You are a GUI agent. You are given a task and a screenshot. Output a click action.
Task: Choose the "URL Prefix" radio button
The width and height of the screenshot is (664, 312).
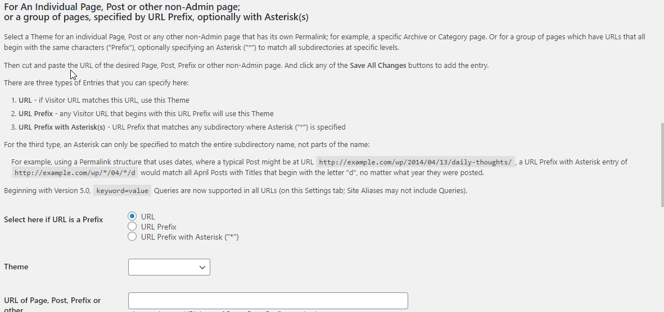pyautogui.click(x=132, y=227)
